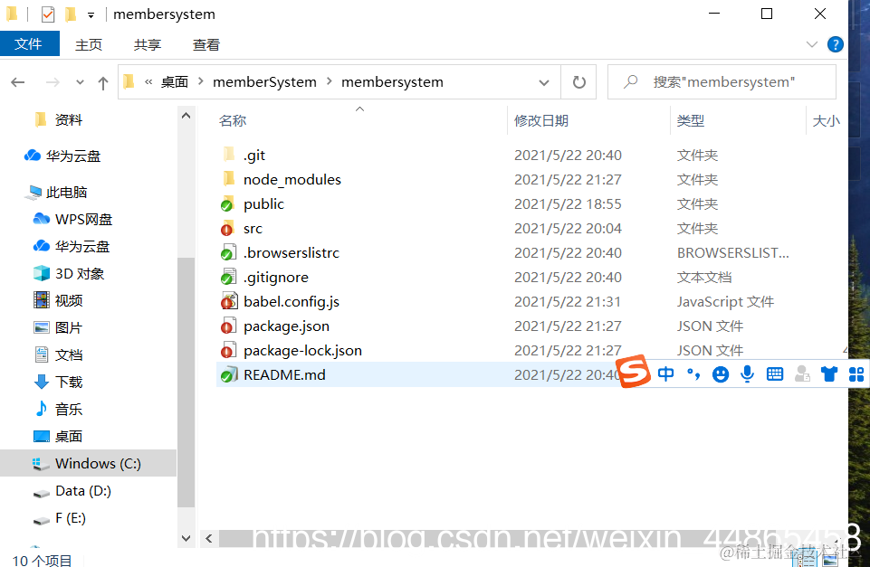The height and width of the screenshot is (567, 870).
Task: Switch to the 主页 ribbon tab
Action: coord(89,45)
